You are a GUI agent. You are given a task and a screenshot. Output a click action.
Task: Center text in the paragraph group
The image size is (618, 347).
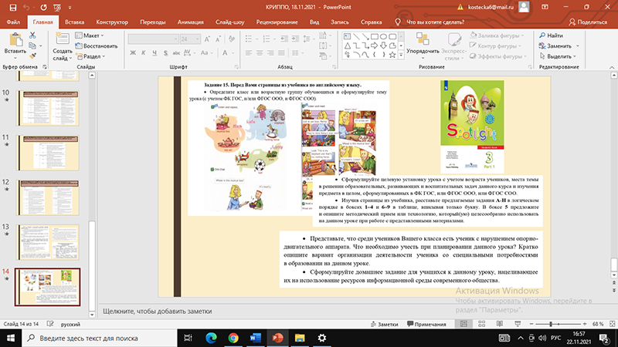pos(260,52)
